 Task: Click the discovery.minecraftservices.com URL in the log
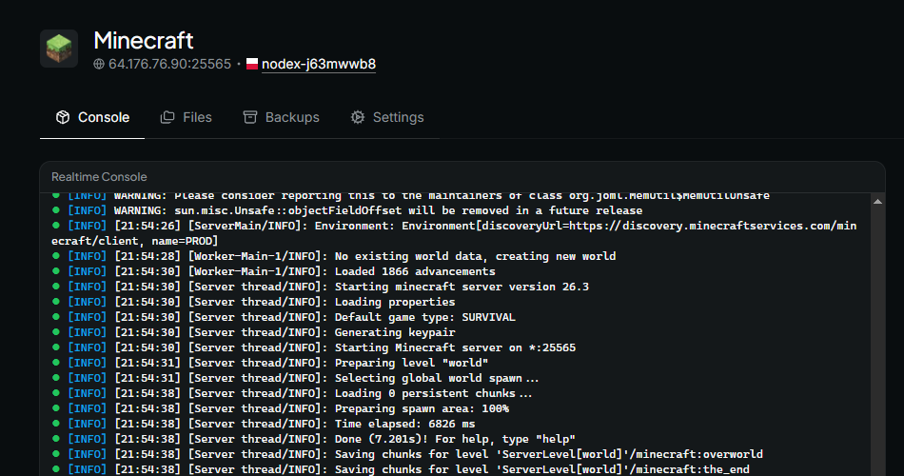click(x=713, y=226)
